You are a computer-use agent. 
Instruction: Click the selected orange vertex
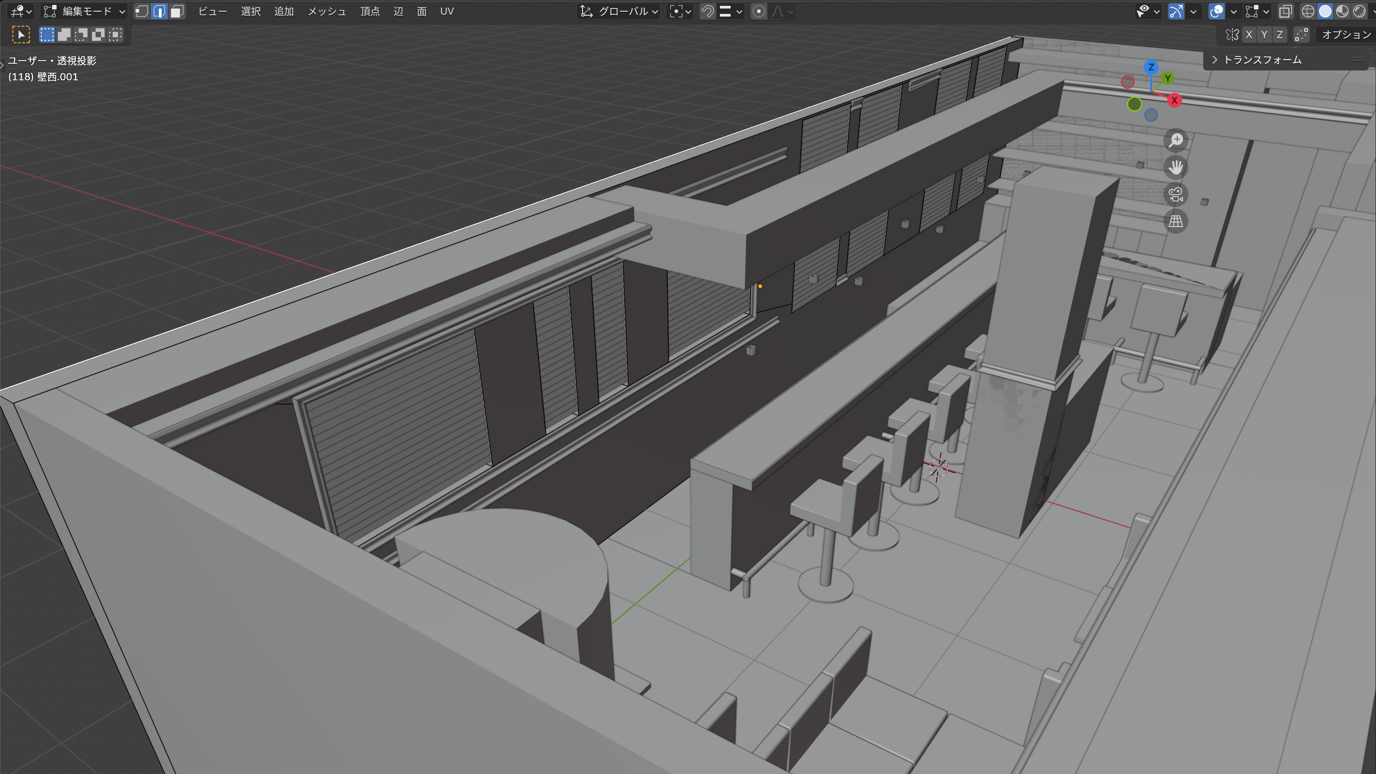click(760, 286)
